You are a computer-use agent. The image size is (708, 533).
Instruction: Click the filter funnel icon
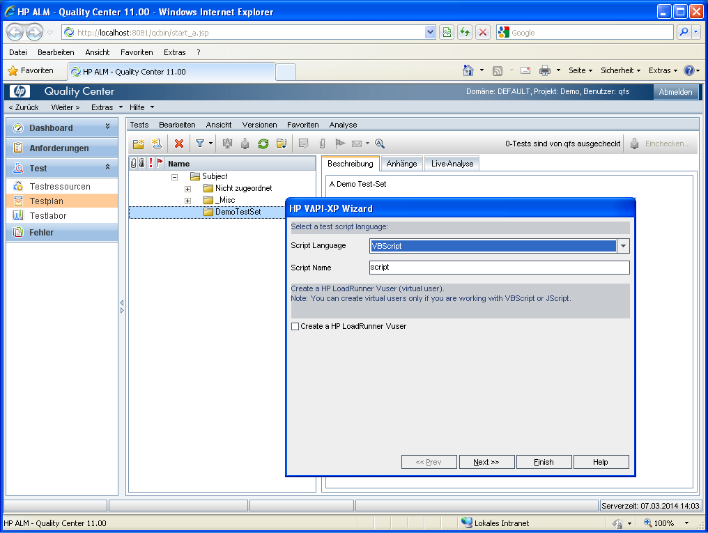200,144
